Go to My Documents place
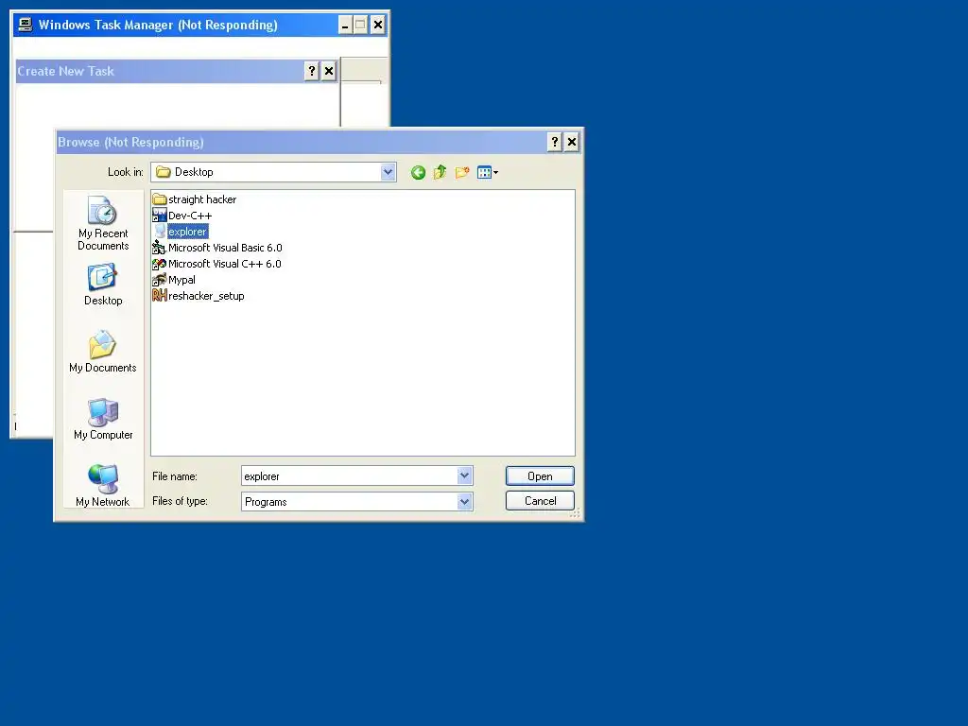968x726 pixels. coord(103,352)
